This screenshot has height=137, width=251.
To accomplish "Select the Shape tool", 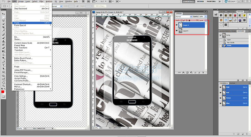I will click(3, 72).
